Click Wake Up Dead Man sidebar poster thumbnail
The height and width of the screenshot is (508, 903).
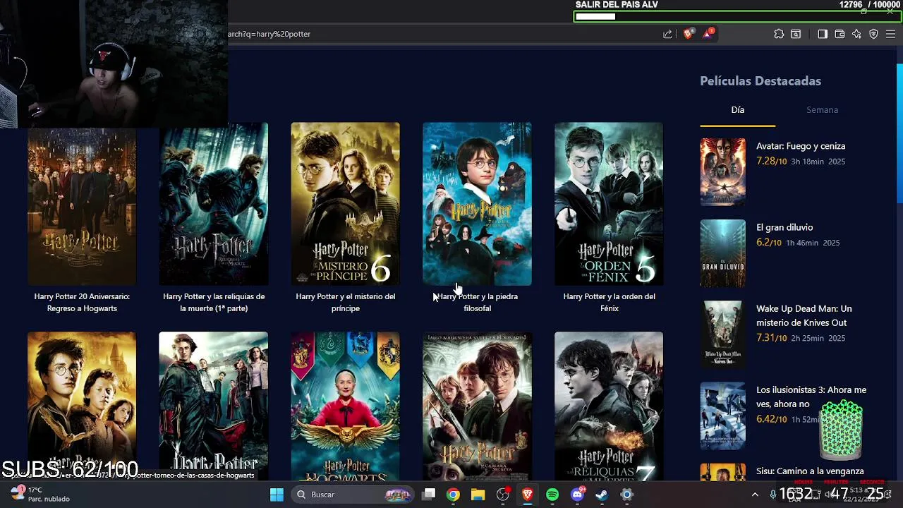[x=722, y=334]
